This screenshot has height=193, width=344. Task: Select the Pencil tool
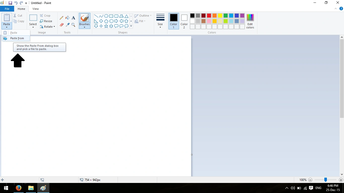(61, 18)
